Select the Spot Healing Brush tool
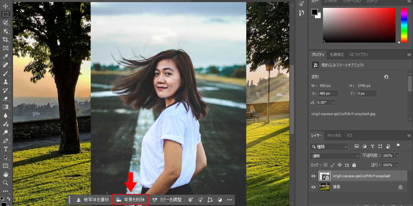Image resolution: width=413 pixels, height=206 pixels. click(6, 65)
